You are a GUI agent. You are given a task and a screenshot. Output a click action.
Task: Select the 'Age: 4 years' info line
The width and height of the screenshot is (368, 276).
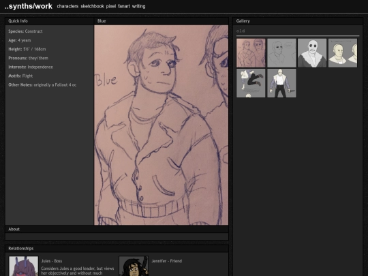[20, 40]
